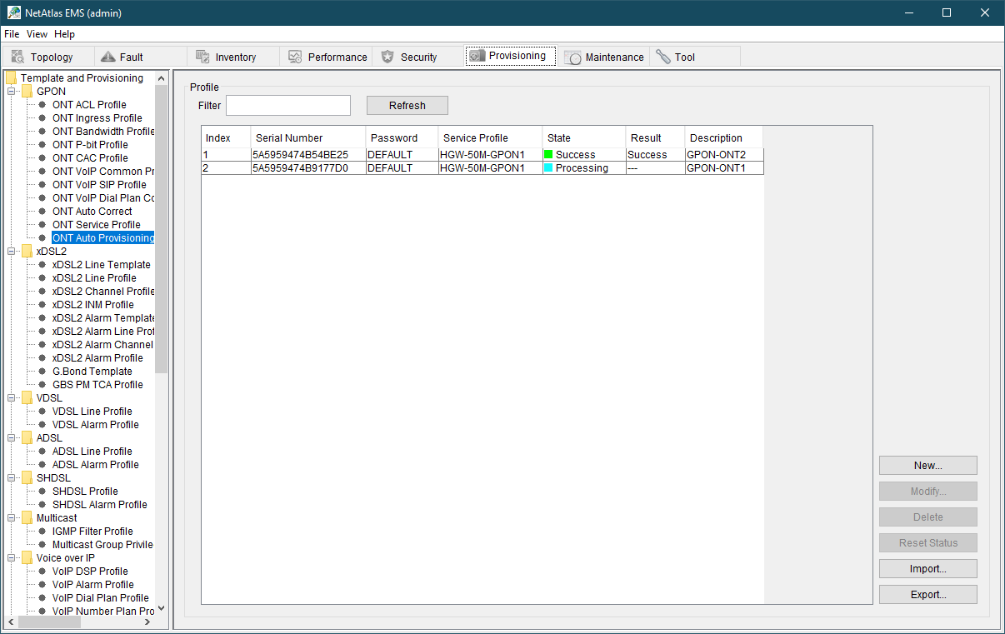Collapse the xDSL2 tree node
This screenshot has height=634, width=1005.
[x=12, y=252]
